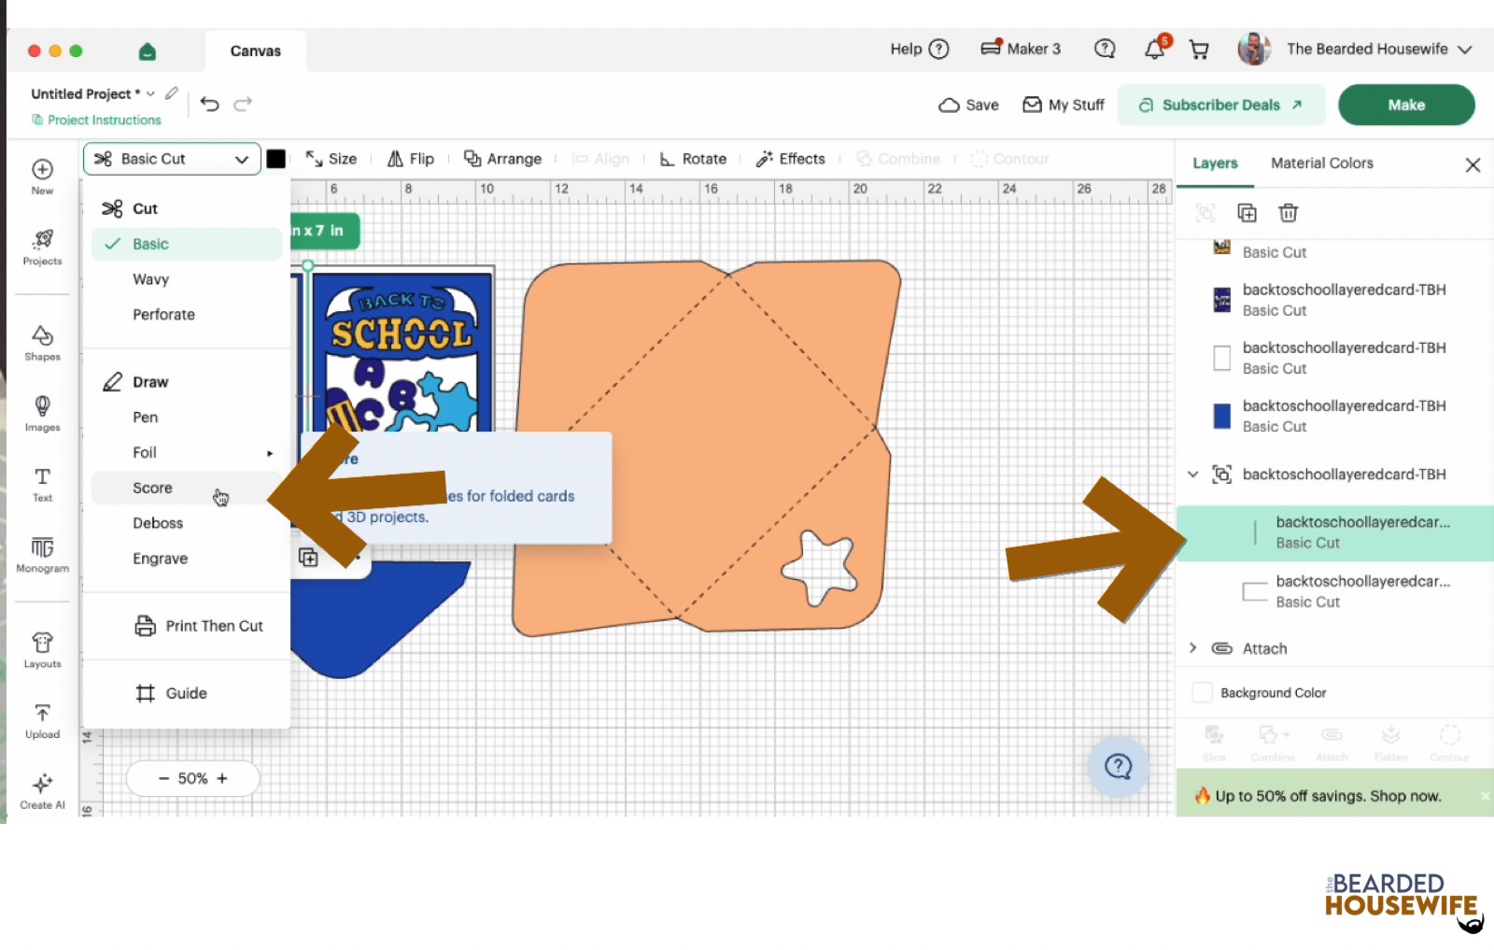Viewport: 1494px width, 950px height.
Task: Delete the selected layer with trash icon
Action: 1289,213
